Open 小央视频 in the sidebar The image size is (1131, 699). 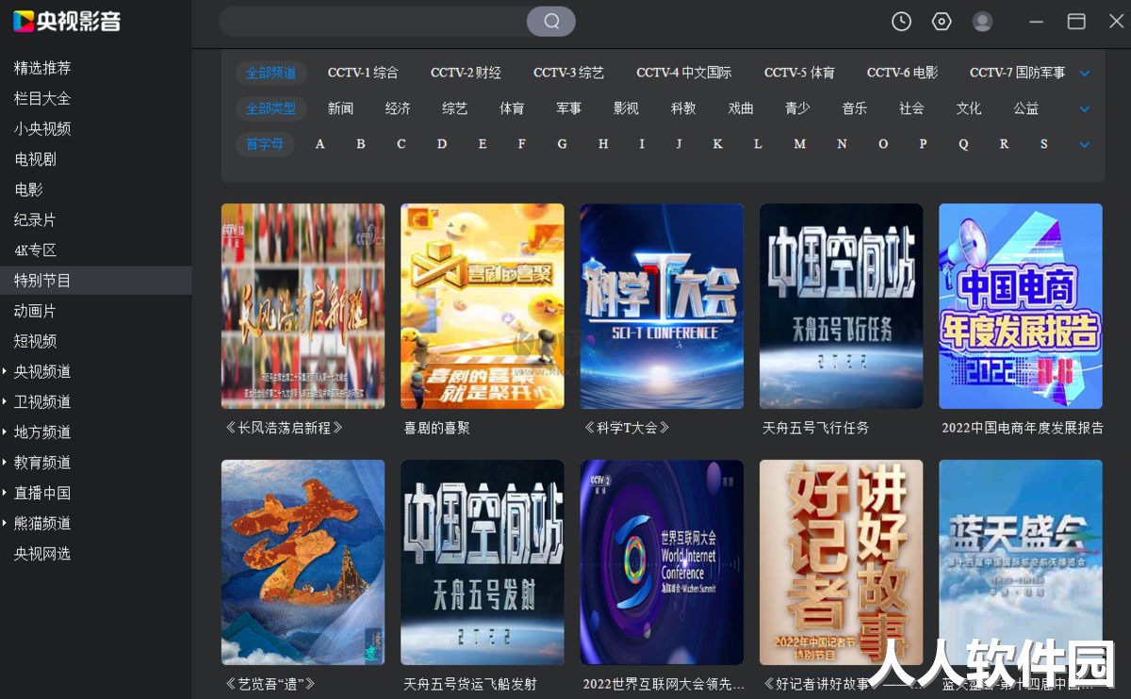[x=42, y=128]
